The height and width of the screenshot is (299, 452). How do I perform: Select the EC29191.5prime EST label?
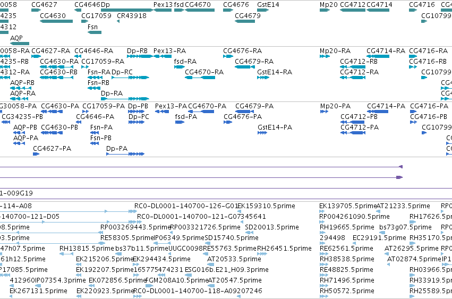tap(379, 238)
